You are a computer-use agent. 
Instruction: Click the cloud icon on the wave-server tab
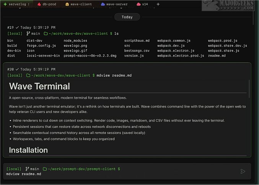click(x=103, y=4)
